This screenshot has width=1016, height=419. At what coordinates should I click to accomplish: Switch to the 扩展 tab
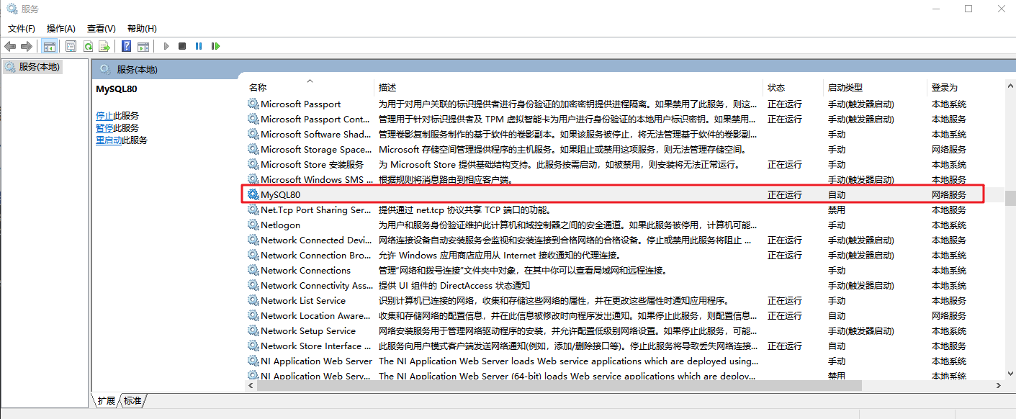pos(107,401)
